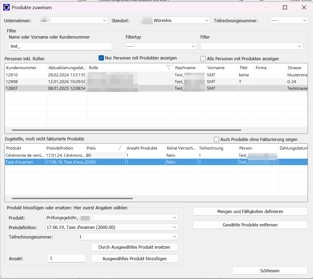
Task: Open the Preisdefinition dropdown
Action: point(112,227)
